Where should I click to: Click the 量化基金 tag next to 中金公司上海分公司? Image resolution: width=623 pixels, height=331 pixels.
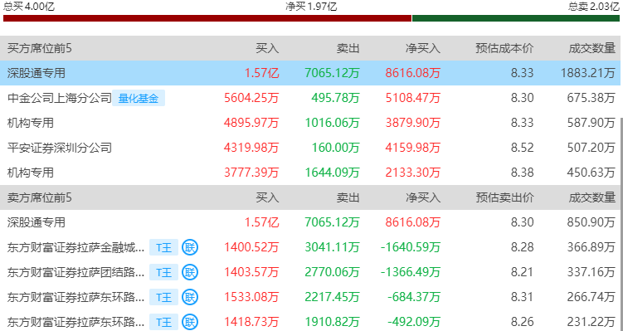coord(139,98)
